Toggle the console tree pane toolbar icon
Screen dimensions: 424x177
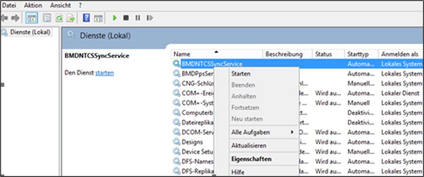31,18
